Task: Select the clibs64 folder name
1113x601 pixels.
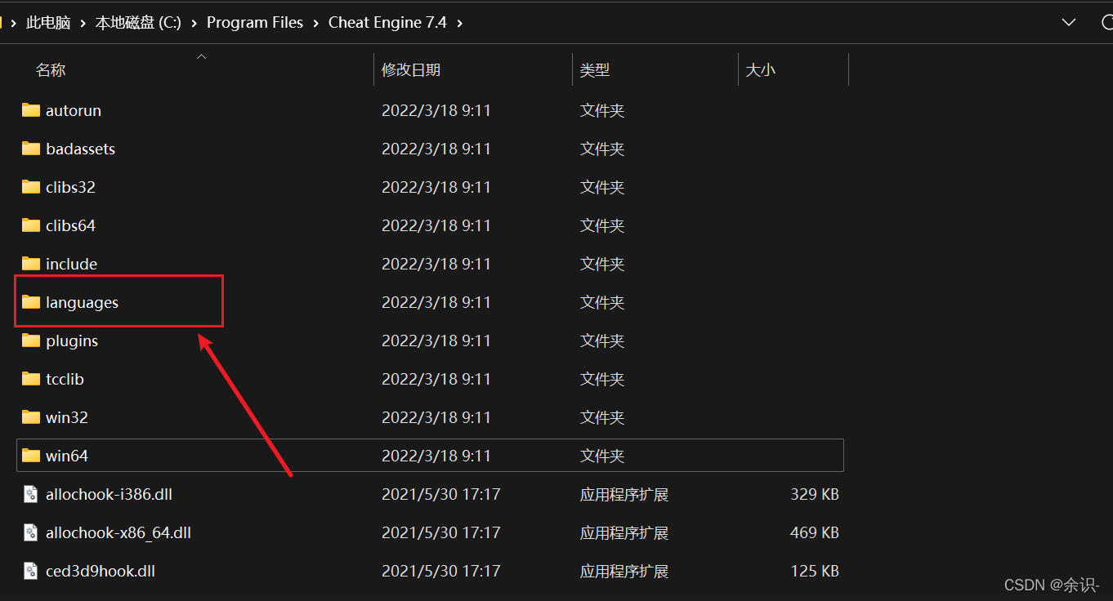Action: [x=70, y=225]
